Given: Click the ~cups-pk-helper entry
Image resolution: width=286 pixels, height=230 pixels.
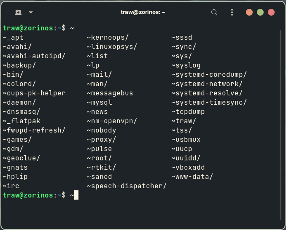Looking at the screenshot, I should point(34,93).
